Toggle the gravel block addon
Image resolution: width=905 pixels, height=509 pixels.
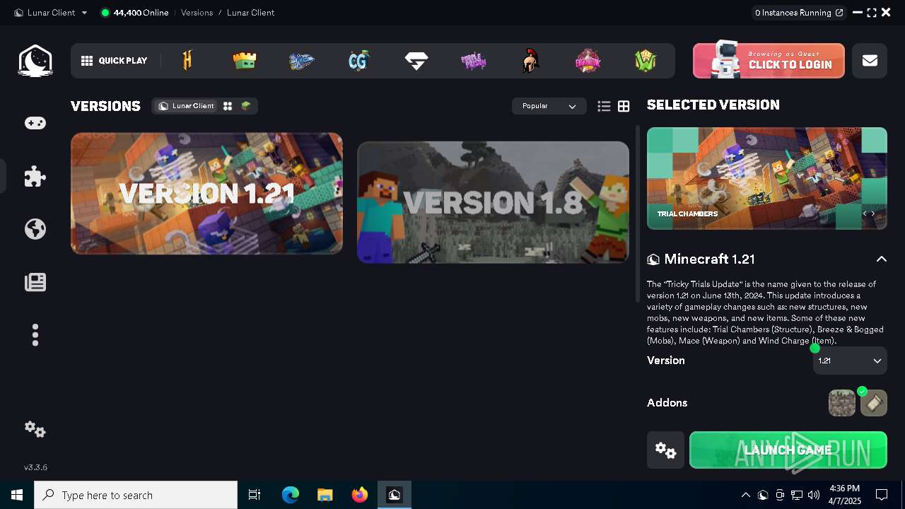(842, 403)
